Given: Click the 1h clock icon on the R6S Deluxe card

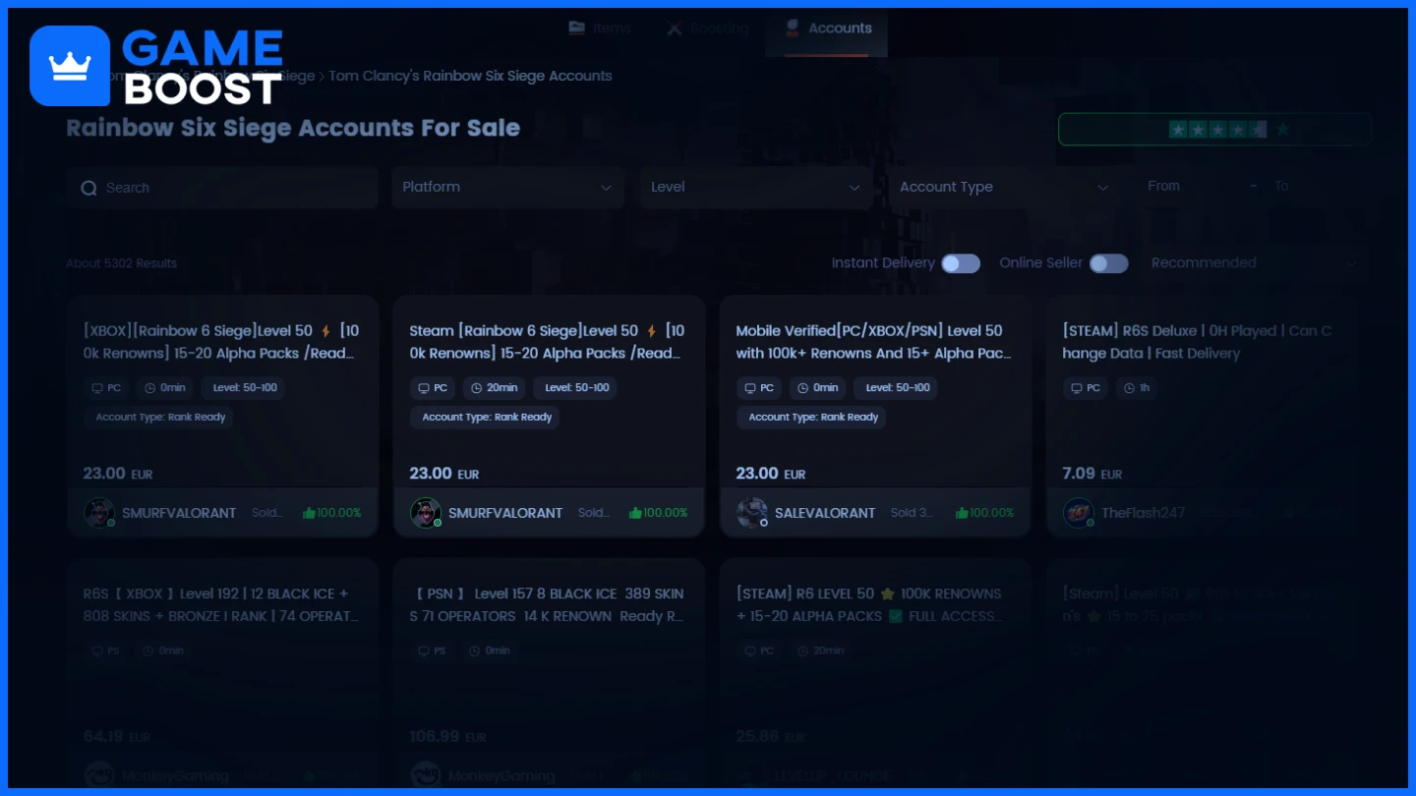Looking at the screenshot, I should click(x=1129, y=388).
